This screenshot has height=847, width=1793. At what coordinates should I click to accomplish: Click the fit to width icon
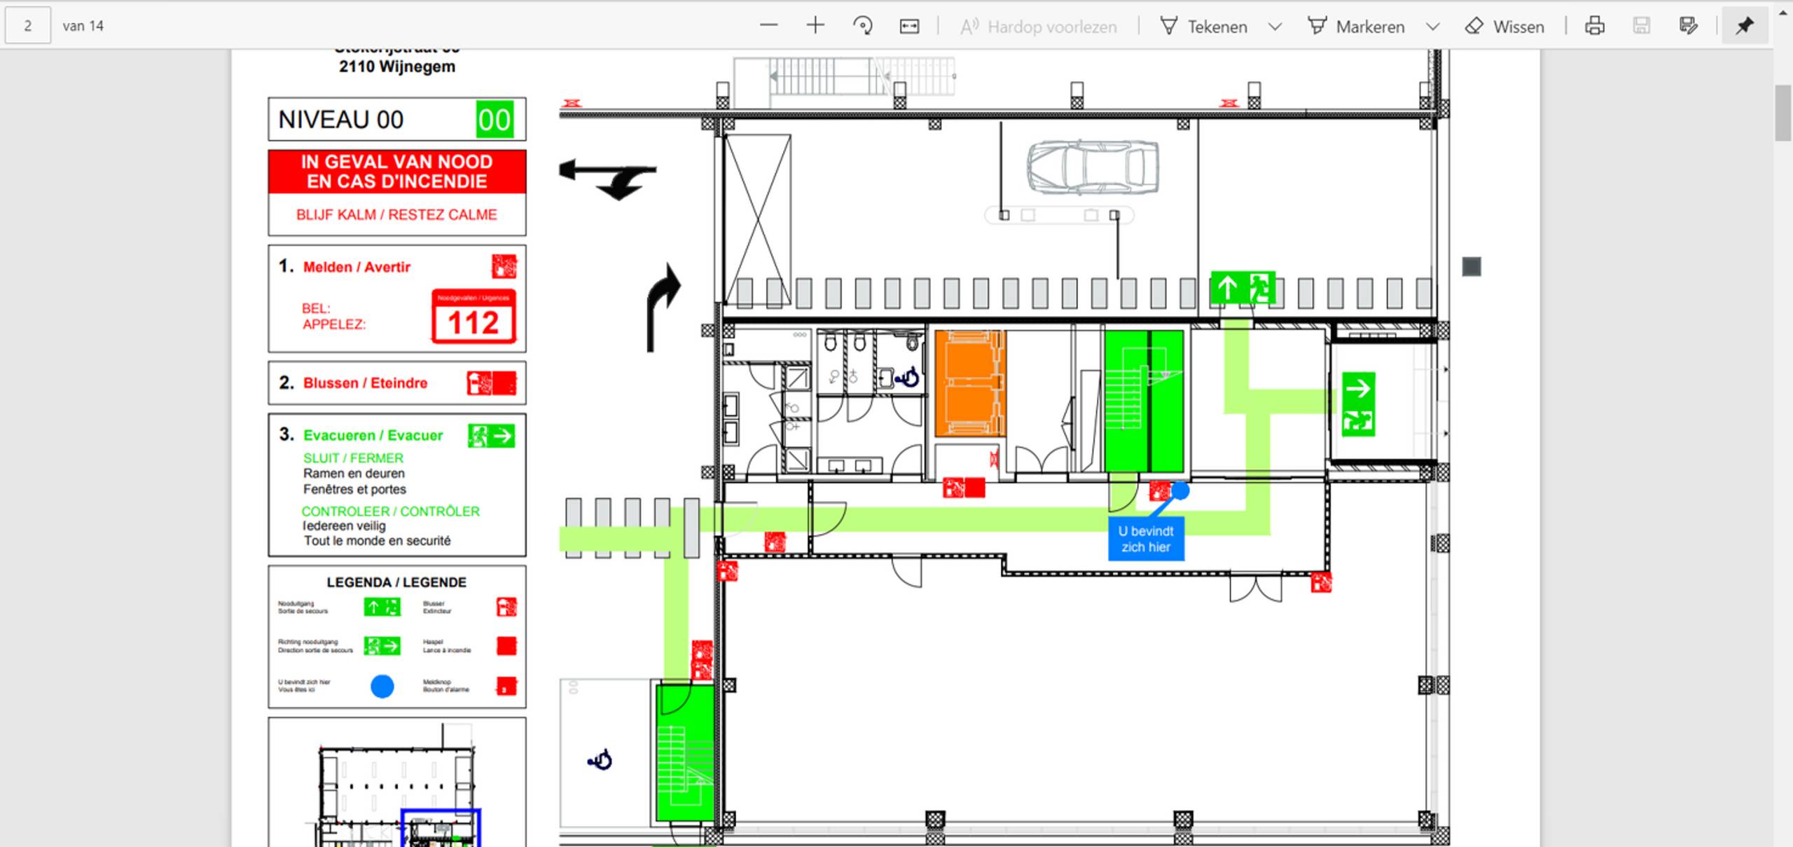909,26
